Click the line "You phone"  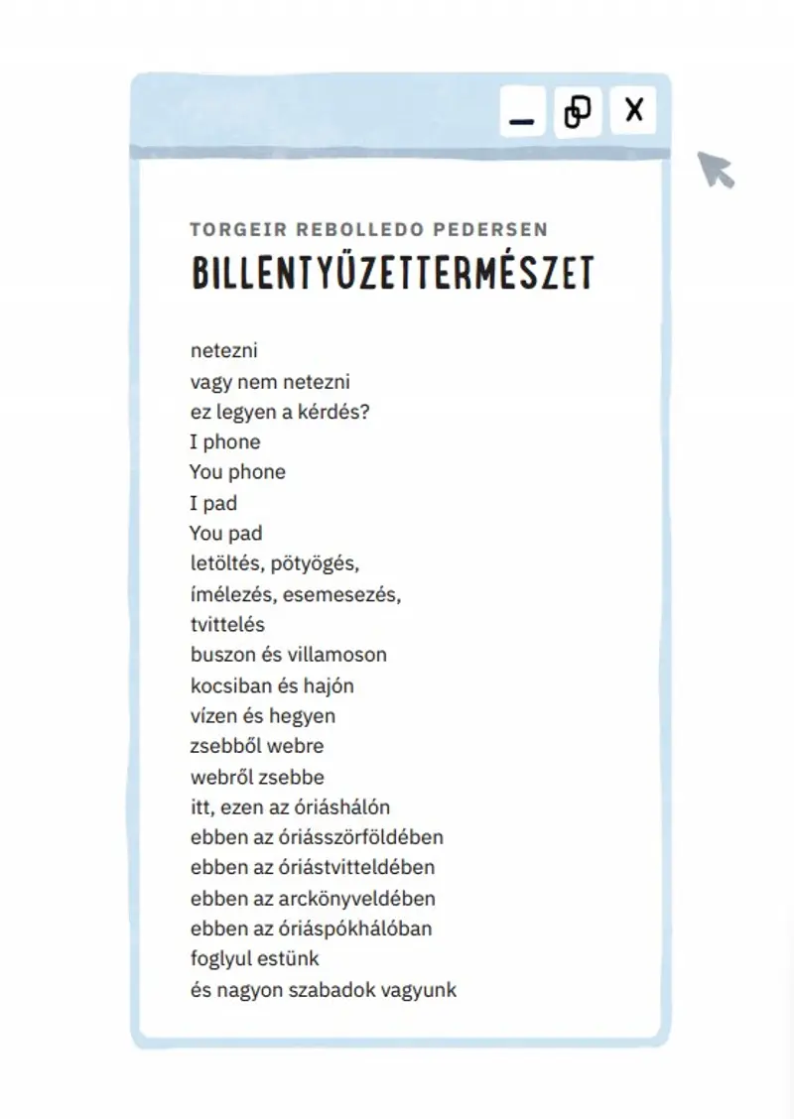point(237,472)
